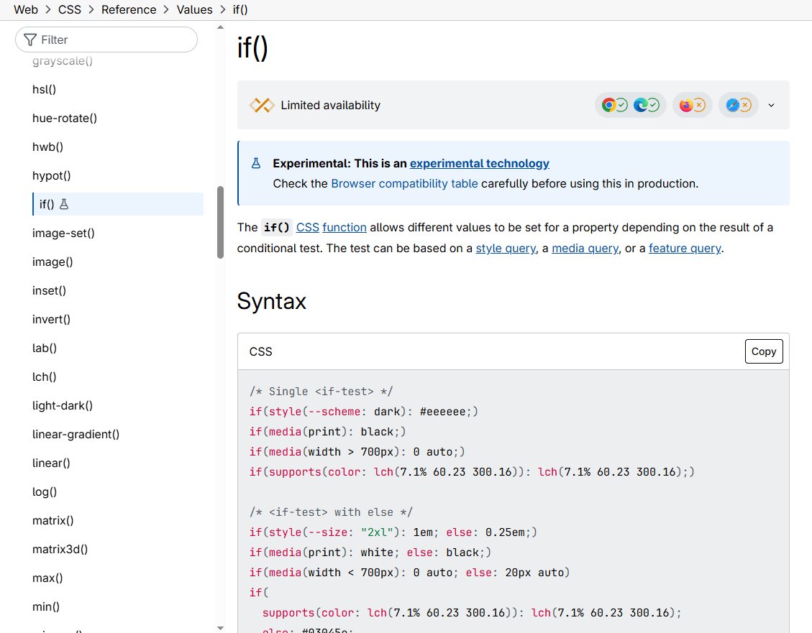
Task: Open hypot() in the sidebar
Action: click(x=51, y=175)
